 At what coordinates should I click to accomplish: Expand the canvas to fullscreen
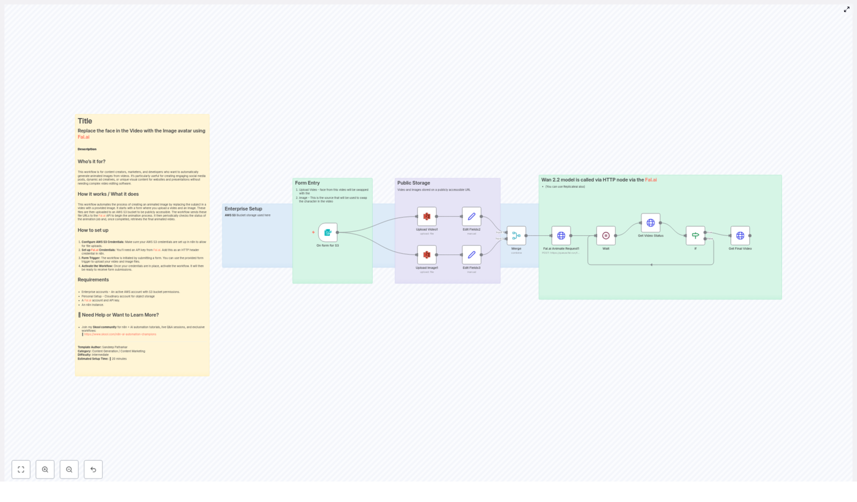(x=846, y=10)
